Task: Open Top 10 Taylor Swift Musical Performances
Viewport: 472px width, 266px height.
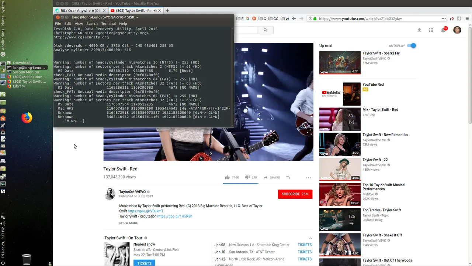Action: tap(384, 187)
